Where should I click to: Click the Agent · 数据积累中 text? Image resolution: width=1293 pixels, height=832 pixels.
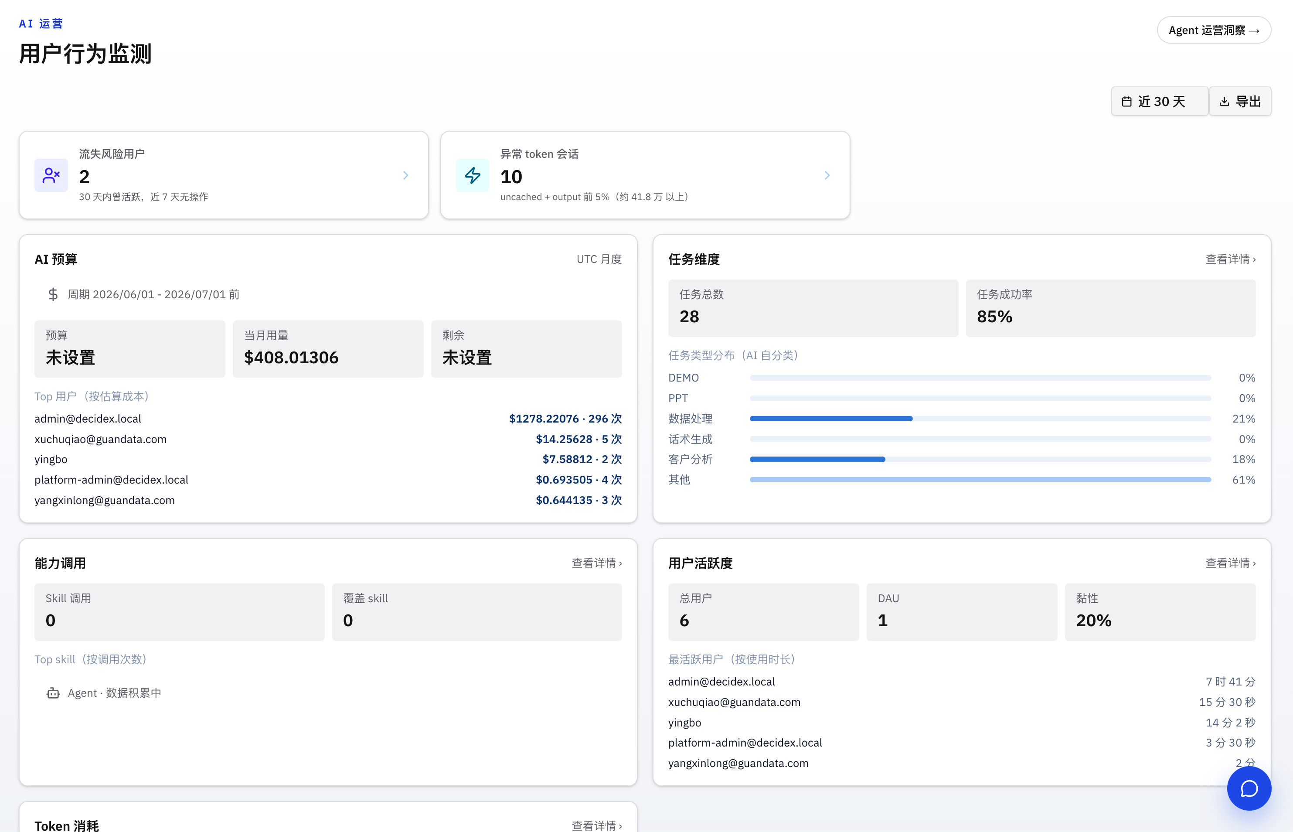[x=115, y=693]
